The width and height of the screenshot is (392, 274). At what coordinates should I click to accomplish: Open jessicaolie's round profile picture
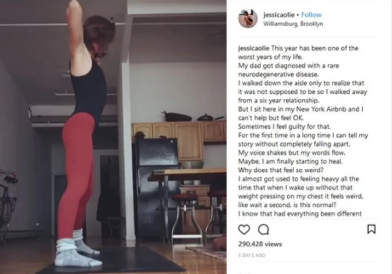(x=248, y=19)
